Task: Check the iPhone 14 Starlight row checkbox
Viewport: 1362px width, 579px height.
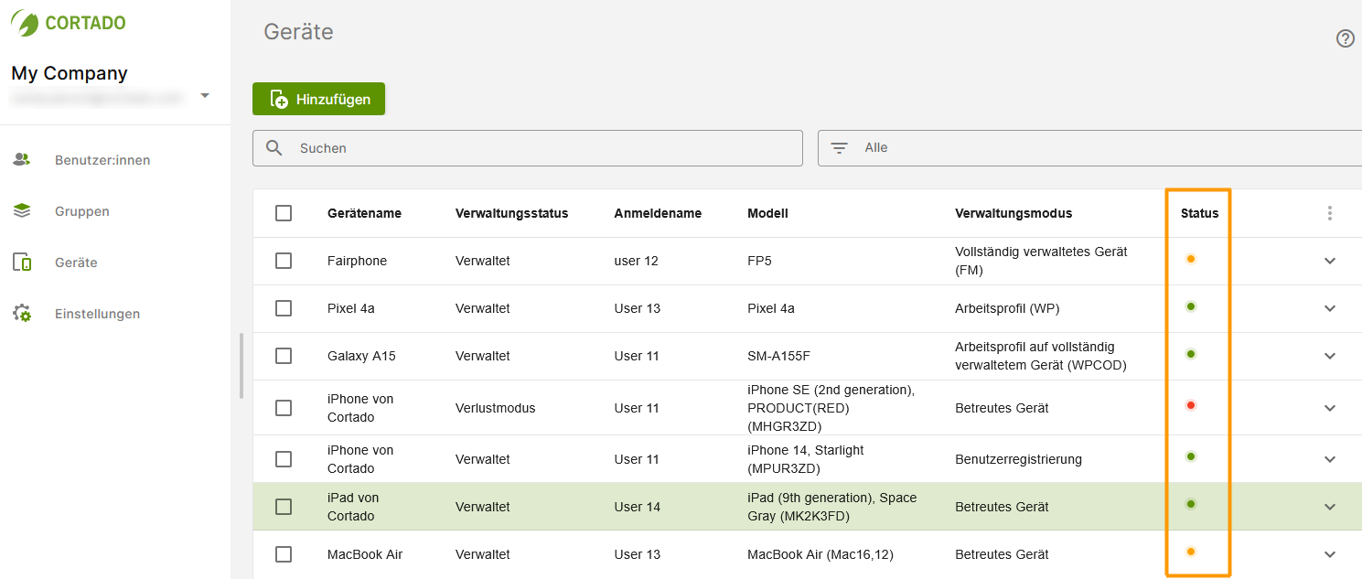Action: (x=284, y=459)
